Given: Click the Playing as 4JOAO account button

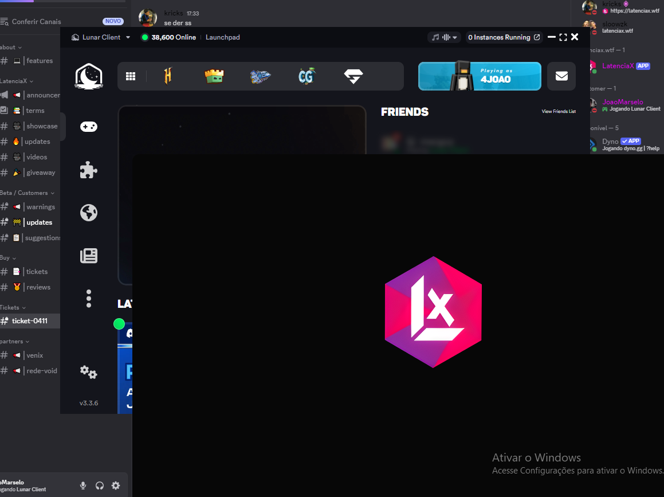Looking at the screenshot, I should point(480,76).
